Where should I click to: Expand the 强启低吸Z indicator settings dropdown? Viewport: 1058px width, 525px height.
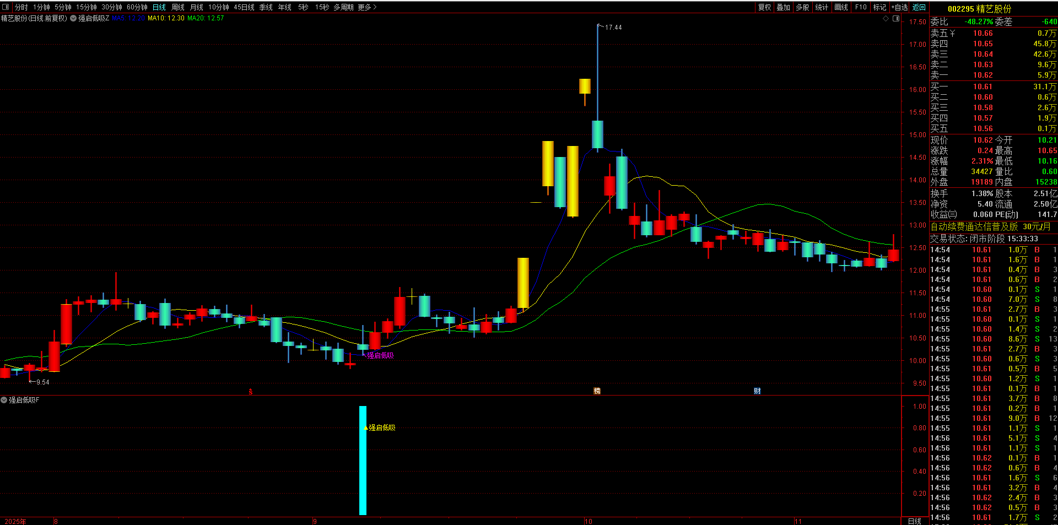point(73,18)
